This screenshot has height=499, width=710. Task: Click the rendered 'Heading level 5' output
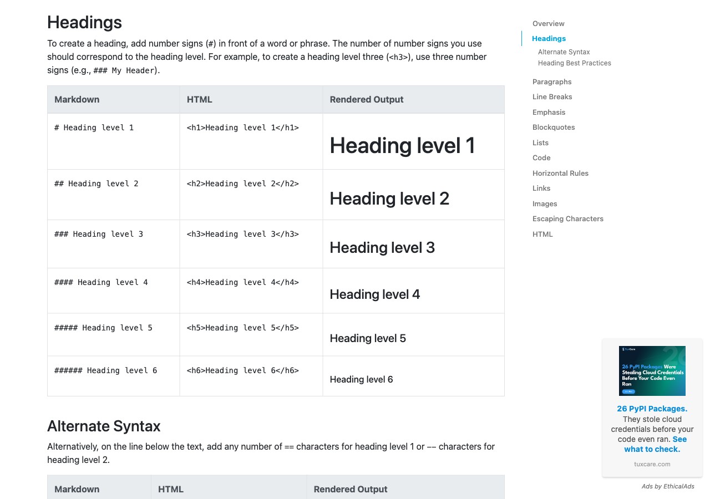tap(368, 338)
